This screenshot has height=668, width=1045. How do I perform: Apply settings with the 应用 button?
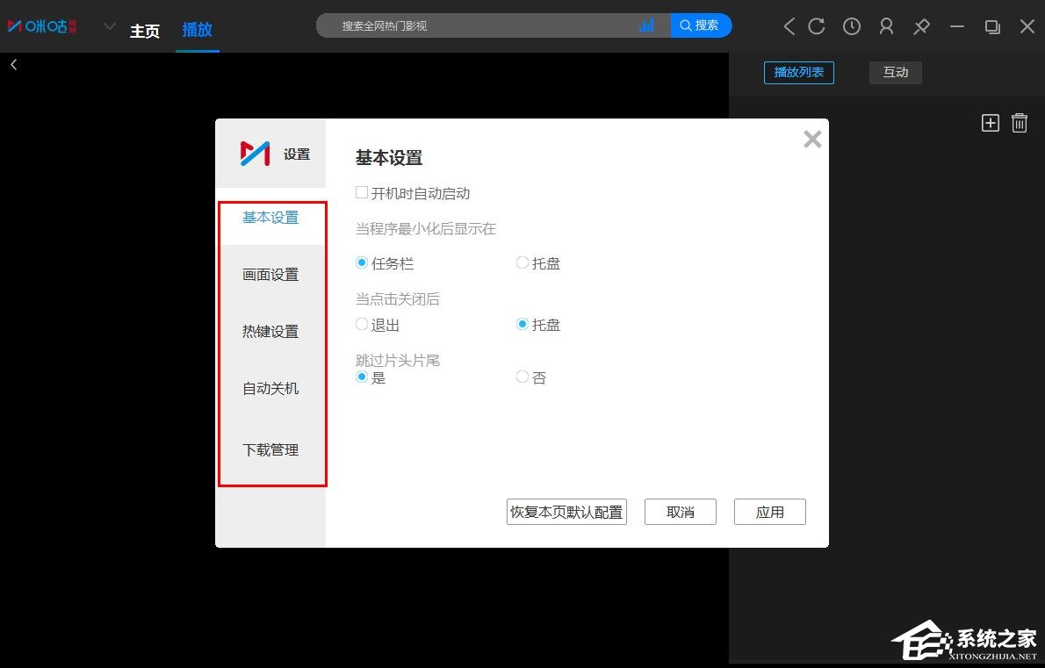tap(769, 512)
